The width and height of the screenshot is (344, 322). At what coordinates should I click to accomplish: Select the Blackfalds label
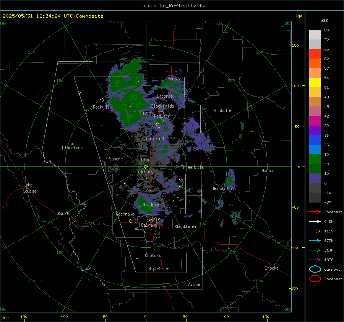click(x=162, y=106)
